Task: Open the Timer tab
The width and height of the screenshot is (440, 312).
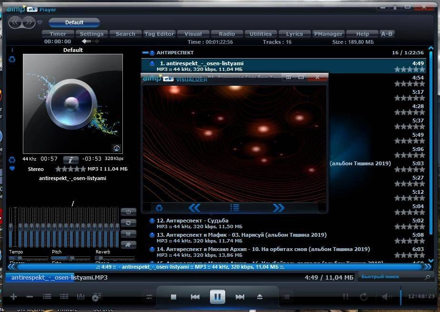Action: 58,34
